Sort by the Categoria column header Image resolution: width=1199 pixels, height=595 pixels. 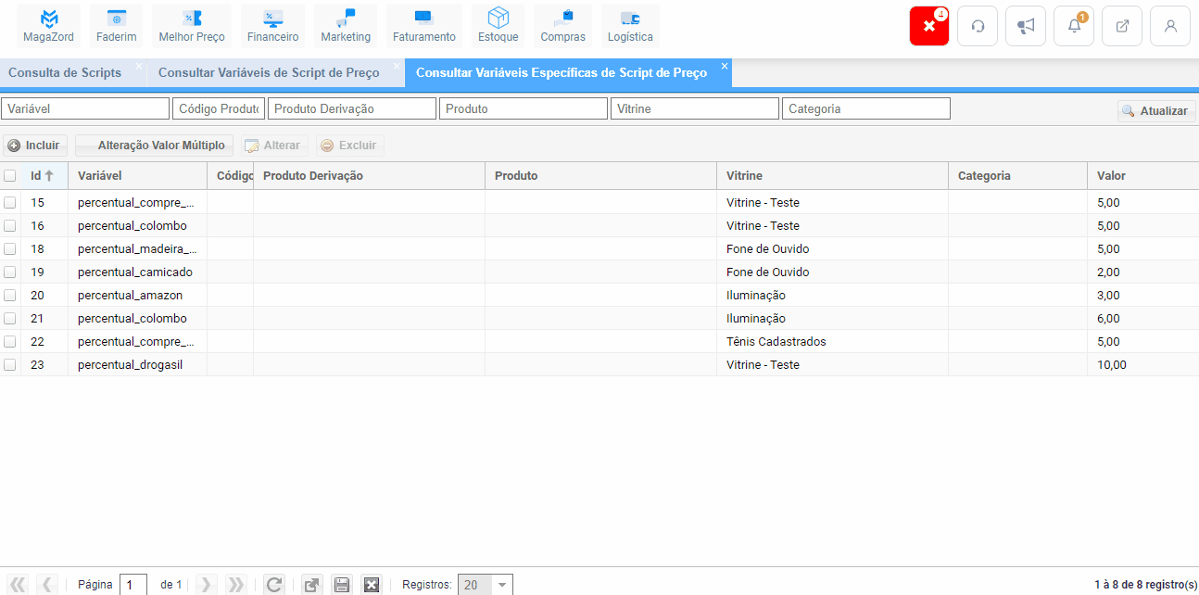1017,175
